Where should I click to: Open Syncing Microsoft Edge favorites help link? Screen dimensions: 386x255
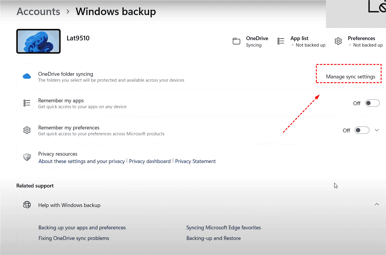tap(223, 228)
